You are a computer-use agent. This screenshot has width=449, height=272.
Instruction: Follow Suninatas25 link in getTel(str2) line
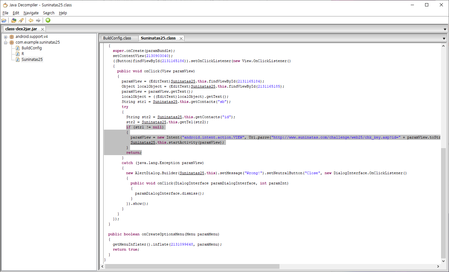click(154, 122)
